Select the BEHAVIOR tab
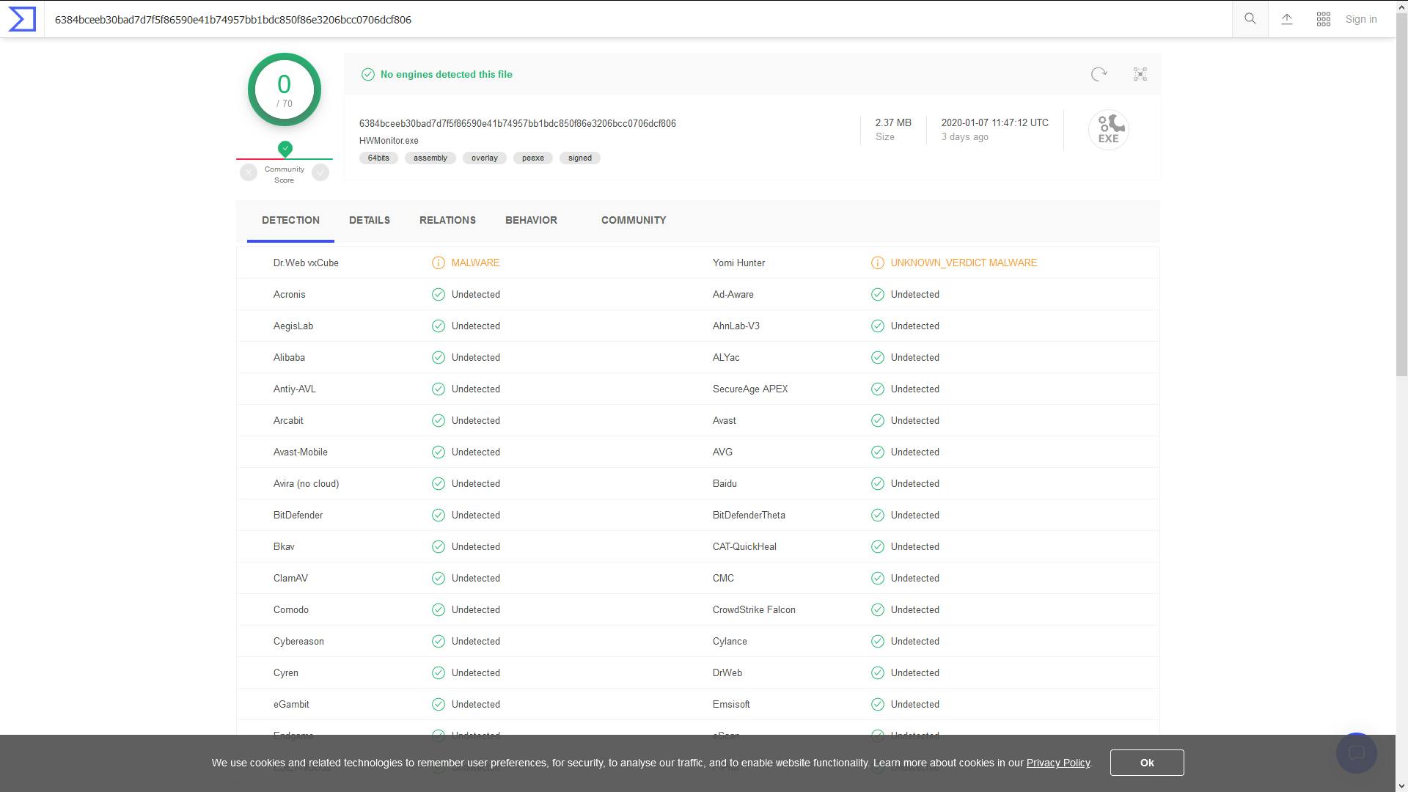 pos(531,220)
